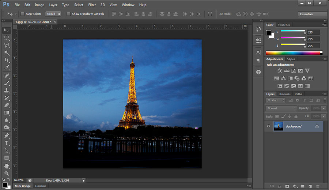The width and height of the screenshot is (329, 190).
Task: Hide the Background layer with eye icon
Action: click(x=269, y=126)
